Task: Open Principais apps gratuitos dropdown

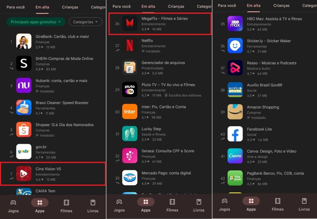Action: (36, 22)
